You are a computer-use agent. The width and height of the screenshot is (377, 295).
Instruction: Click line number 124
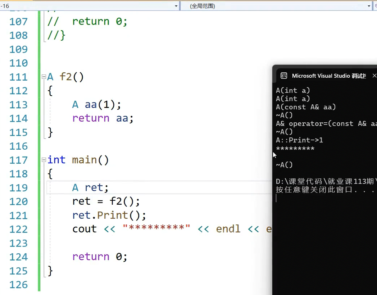coord(18,257)
